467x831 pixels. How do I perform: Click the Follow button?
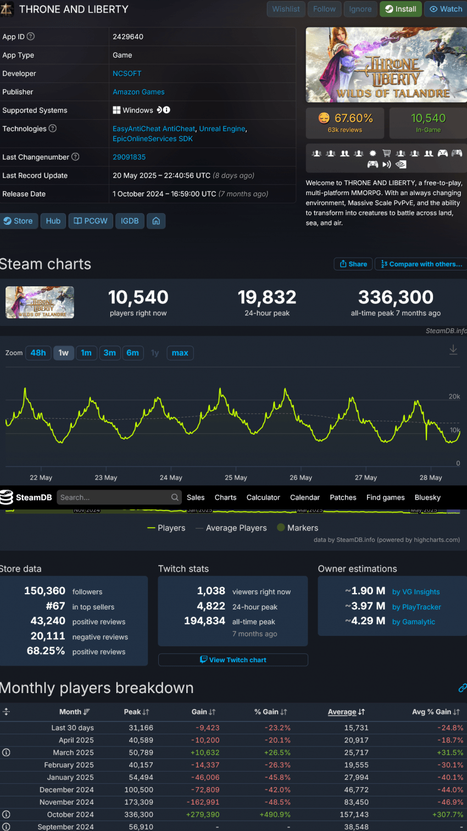point(324,9)
